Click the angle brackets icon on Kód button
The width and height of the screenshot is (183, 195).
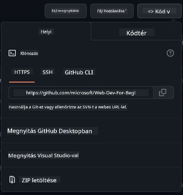pos(150,11)
